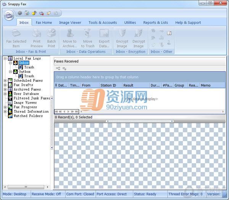Click the Watched Folders tree icon
229x200 pixels.
point(10,116)
